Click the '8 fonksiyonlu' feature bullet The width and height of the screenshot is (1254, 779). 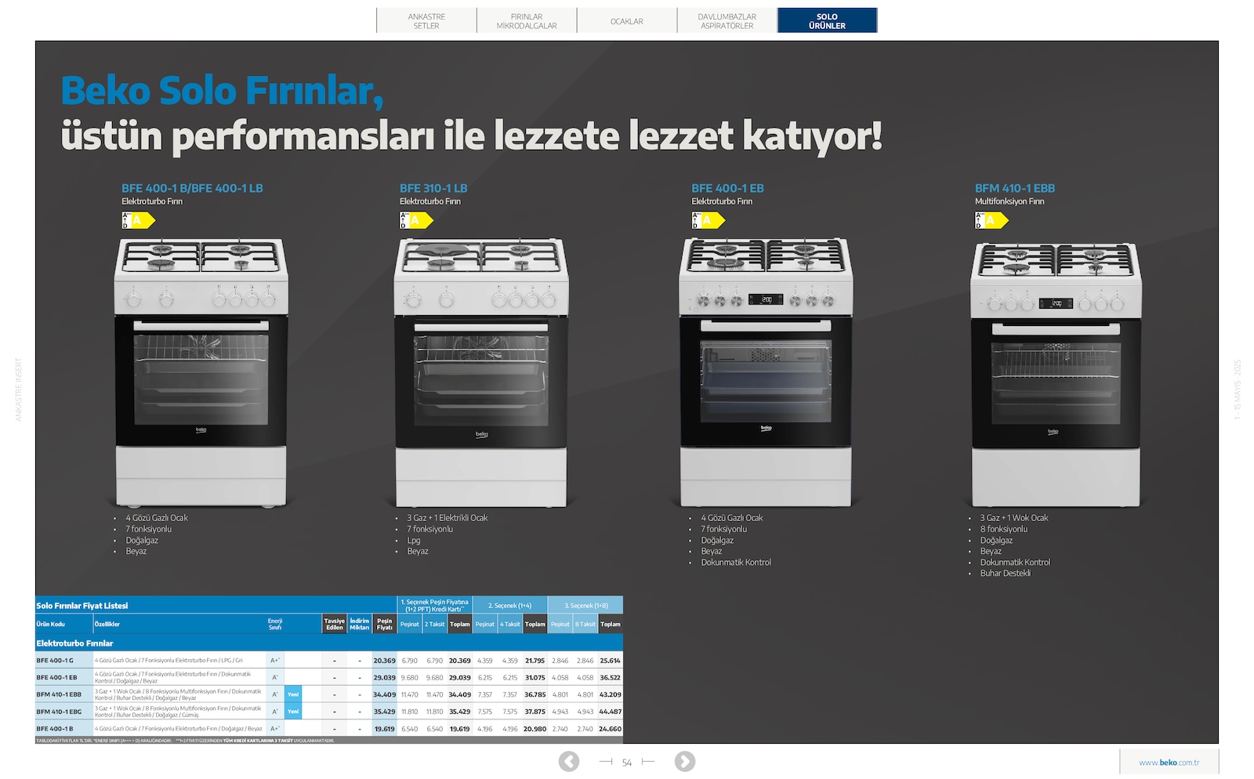(1003, 529)
